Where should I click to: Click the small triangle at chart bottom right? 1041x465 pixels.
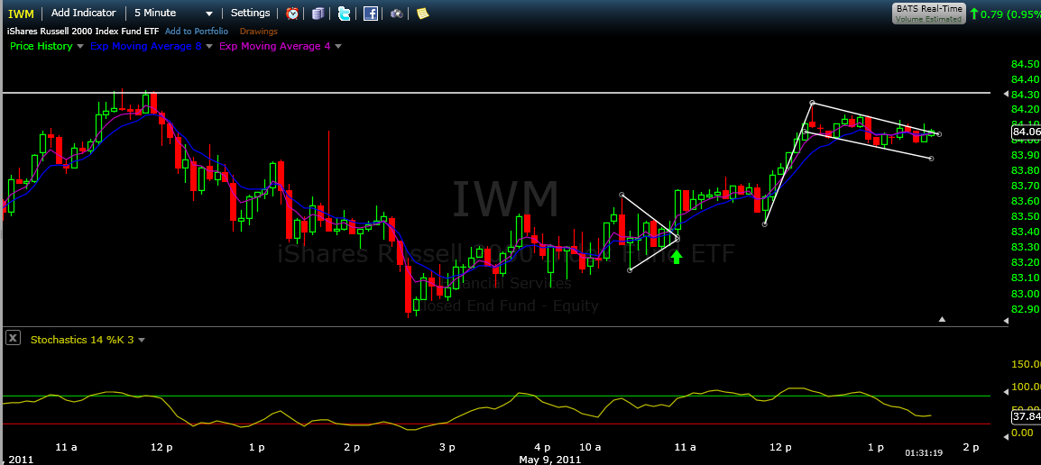(x=943, y=319)
